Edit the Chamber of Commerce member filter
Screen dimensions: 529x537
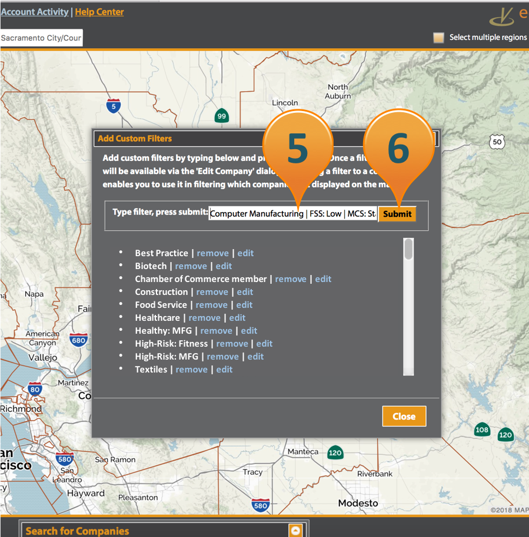pos(323,279)
